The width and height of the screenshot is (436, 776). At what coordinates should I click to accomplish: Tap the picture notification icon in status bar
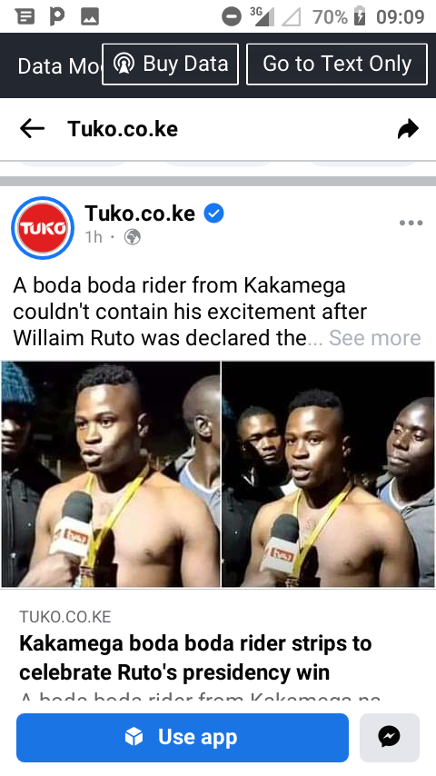click(90, 17)
